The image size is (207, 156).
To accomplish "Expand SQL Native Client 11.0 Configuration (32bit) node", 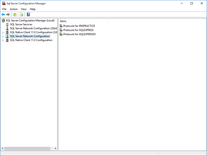I will [x=3, y=32].
